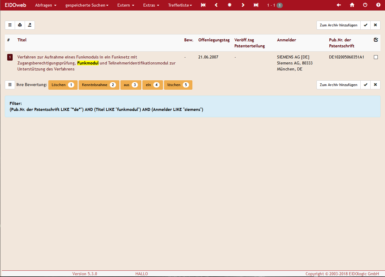
Task: Rate with aus 3 button
Action: click(131, 85)
